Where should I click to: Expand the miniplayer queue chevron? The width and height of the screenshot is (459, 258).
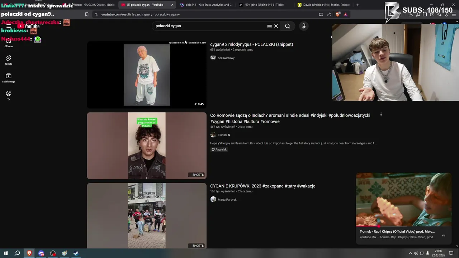pos(443,235)
